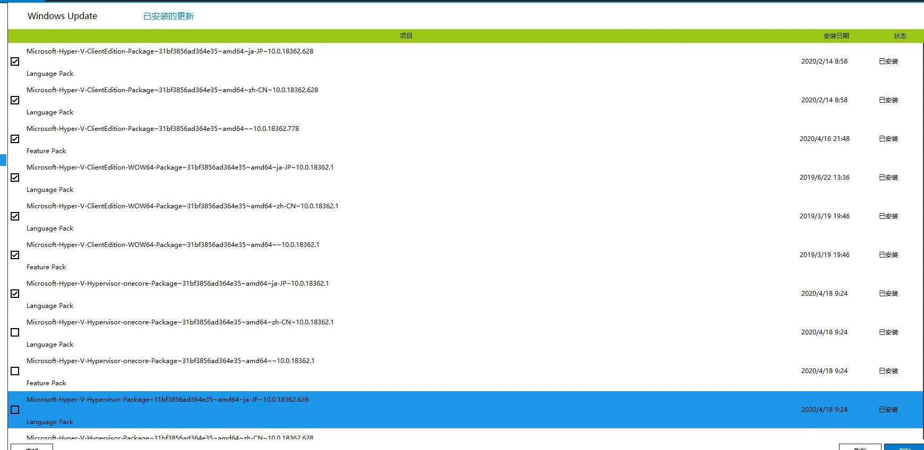Screen dimensions: 924x450
Task: Select the ClientEdition-Package zh-CN 10.0.18362.628 package name
Action: coord(173,90)
